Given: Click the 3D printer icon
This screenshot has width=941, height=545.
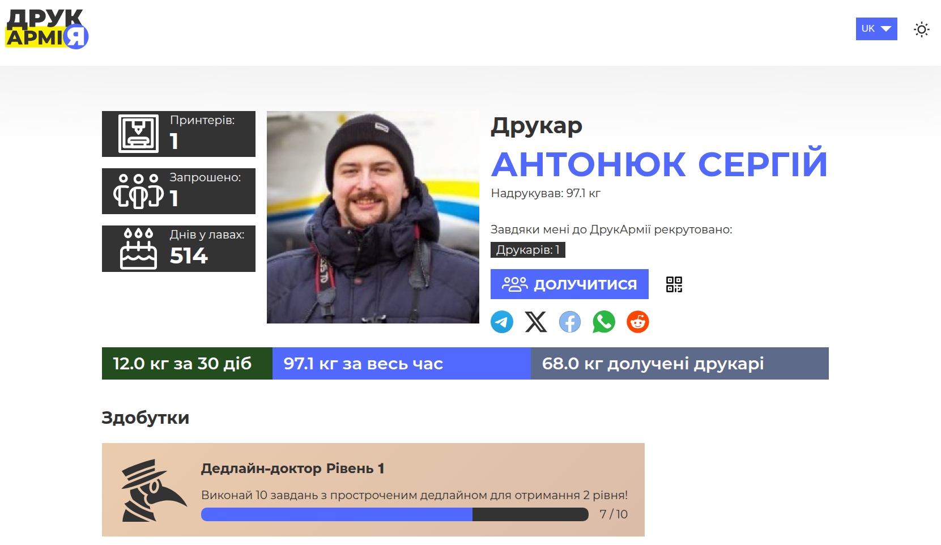Looking at the screenshot, I should coord(138,134).
